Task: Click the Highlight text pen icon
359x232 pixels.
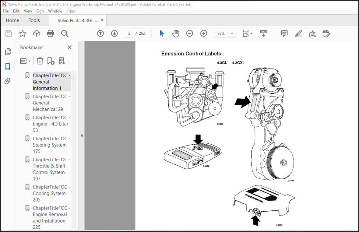Action: (x=298, y=33)
